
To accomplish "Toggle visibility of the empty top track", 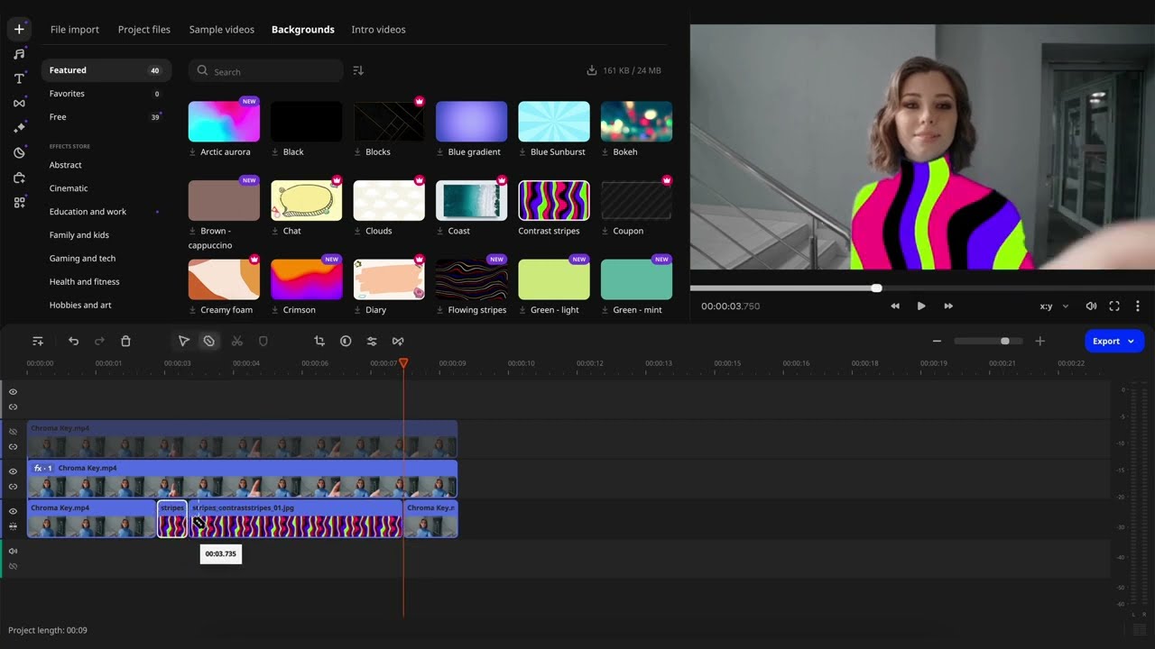I will click(x=13, y=392).
